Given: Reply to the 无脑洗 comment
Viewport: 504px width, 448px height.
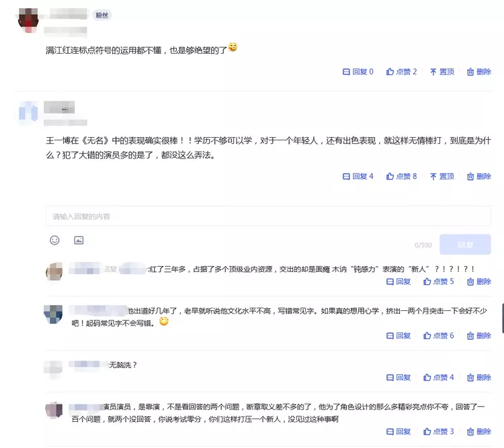Looking at the screenshot, I should tap(398, 377).
